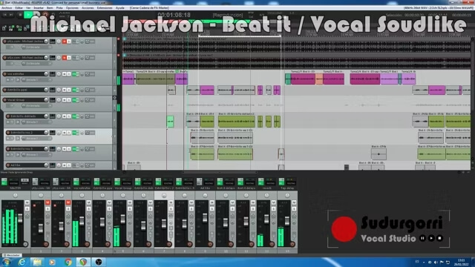Open 'Tap delay' strip FX button in mixer
Screen dimensions: 475x267
281,182
